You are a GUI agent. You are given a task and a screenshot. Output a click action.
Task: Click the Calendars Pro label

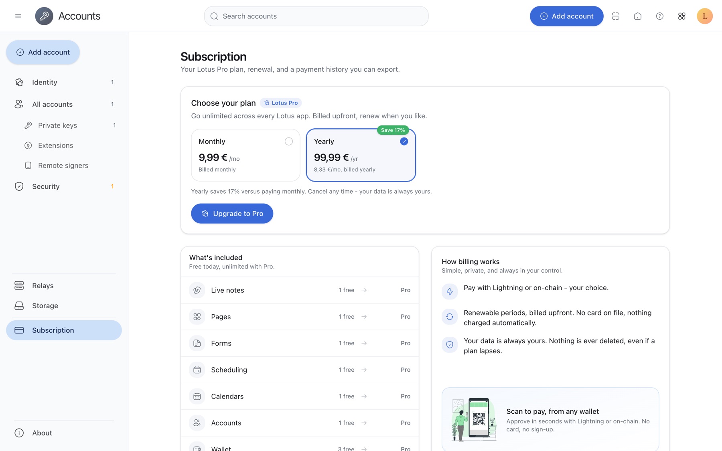tap(406, 396)
